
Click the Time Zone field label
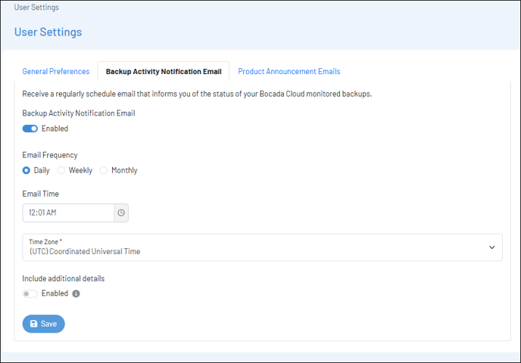tap(43, 242)
